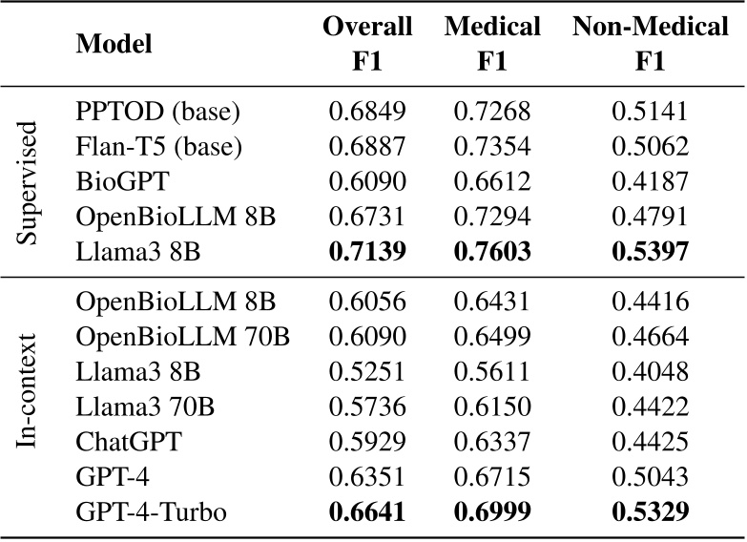
Task: Click the Medical F1 column header
Action: click(x=491, y=44)
